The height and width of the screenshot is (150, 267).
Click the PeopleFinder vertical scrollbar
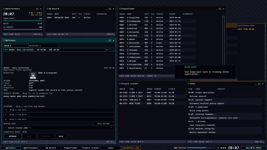click(223, 41)
